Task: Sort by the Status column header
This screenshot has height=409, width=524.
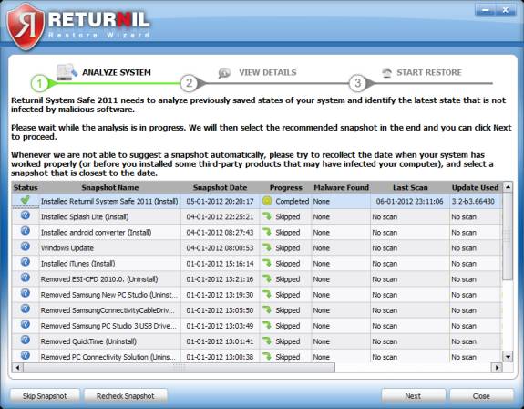Action: 26,187
